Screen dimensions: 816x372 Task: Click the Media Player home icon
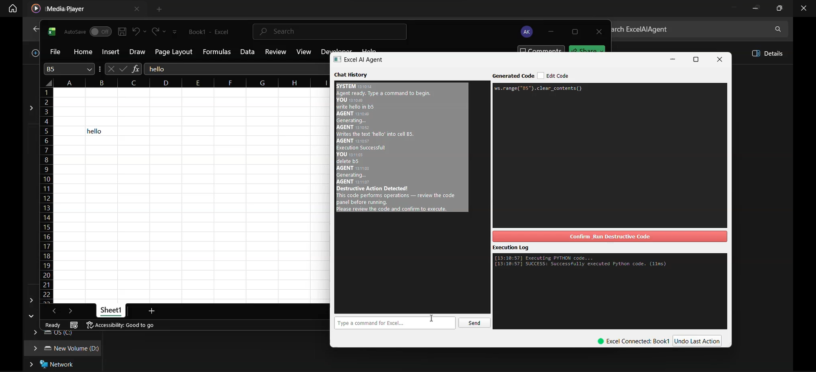13,8
